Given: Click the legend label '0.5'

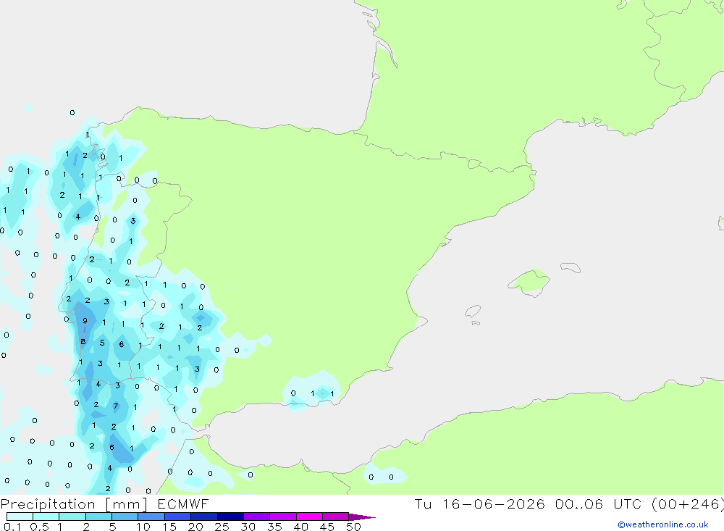Looking at the screenshot, I should [x=39, y=527].
